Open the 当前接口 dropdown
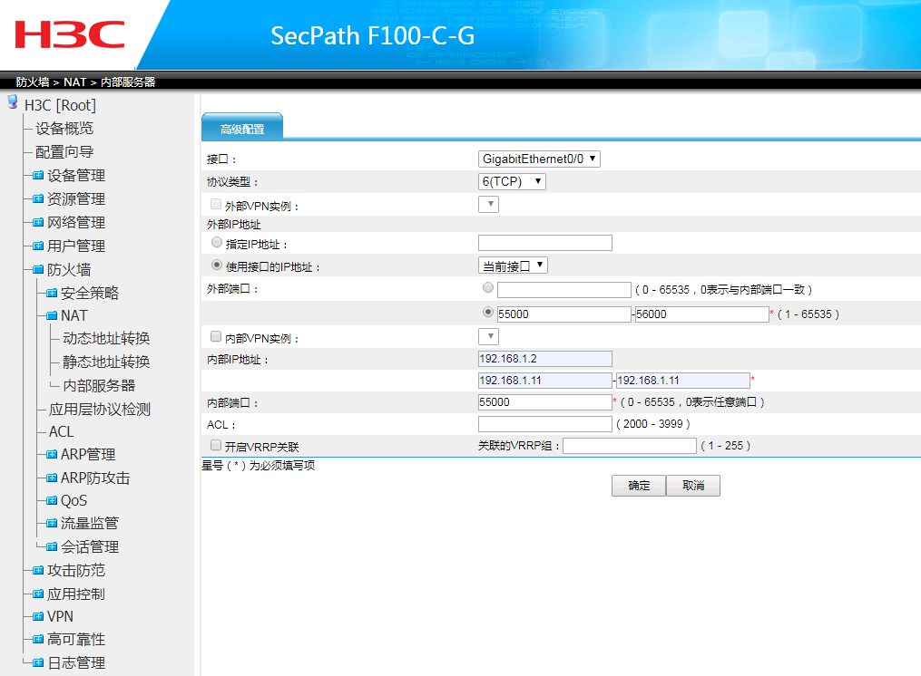 (513, 266)
